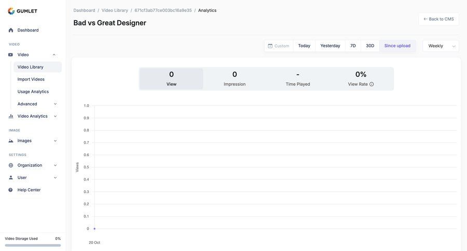Click the Gumlet logo

click(x=22, y=11)
